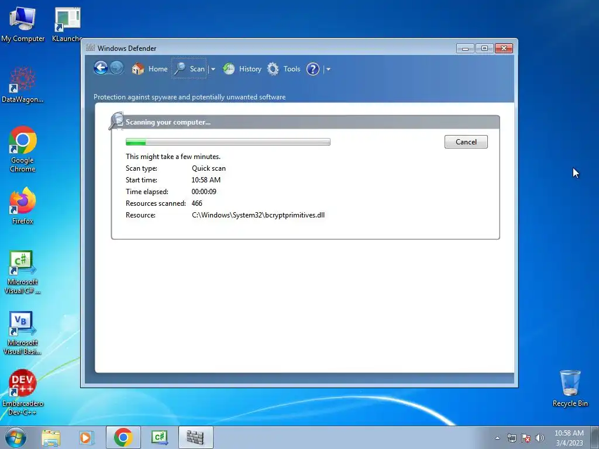
Task: Open Windows Media Player taskbar icon
Action: [x=87, y=437]
